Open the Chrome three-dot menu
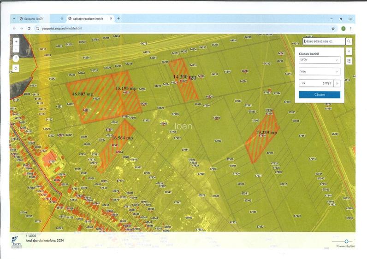 click(351, 29)
